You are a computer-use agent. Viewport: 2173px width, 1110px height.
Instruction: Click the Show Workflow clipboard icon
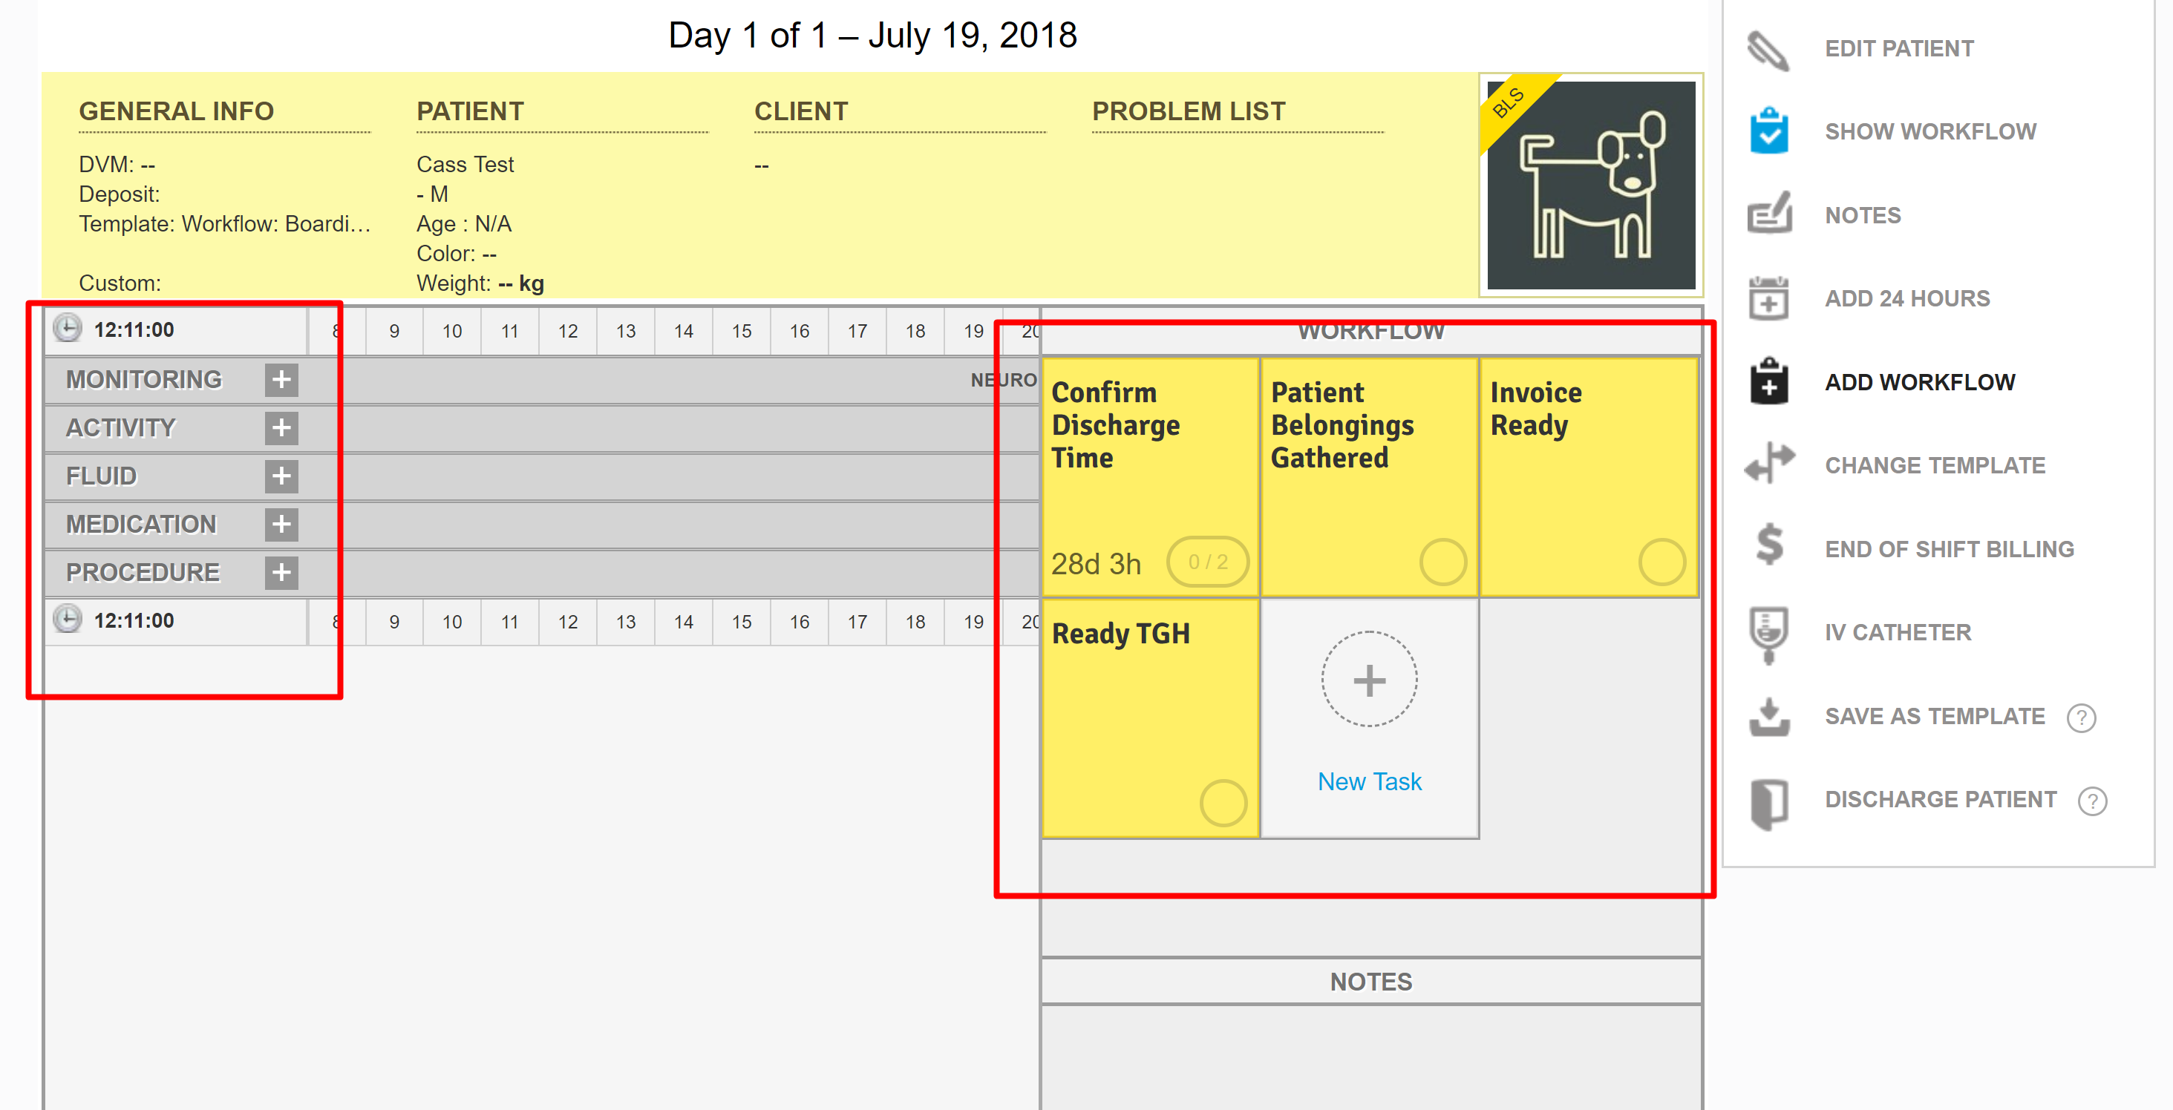click(1768, 131)
